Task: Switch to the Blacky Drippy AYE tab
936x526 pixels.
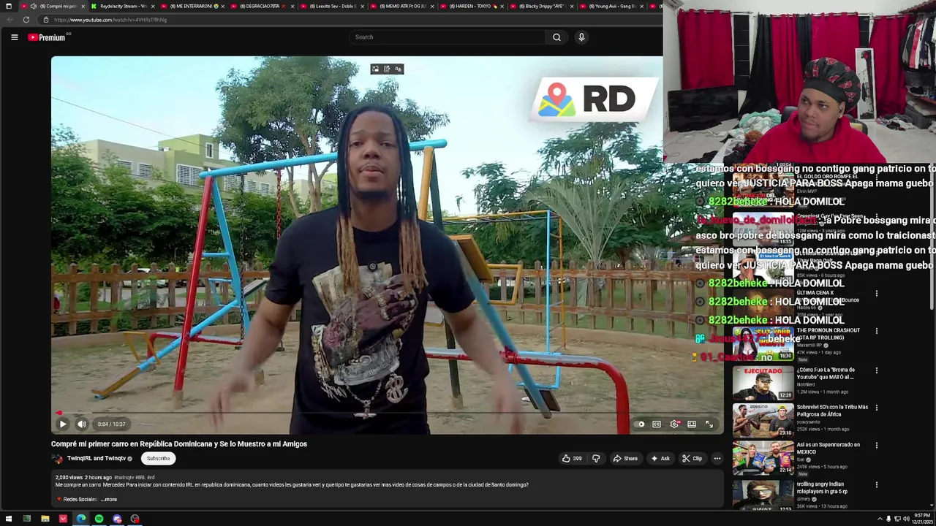Action: 541,6
